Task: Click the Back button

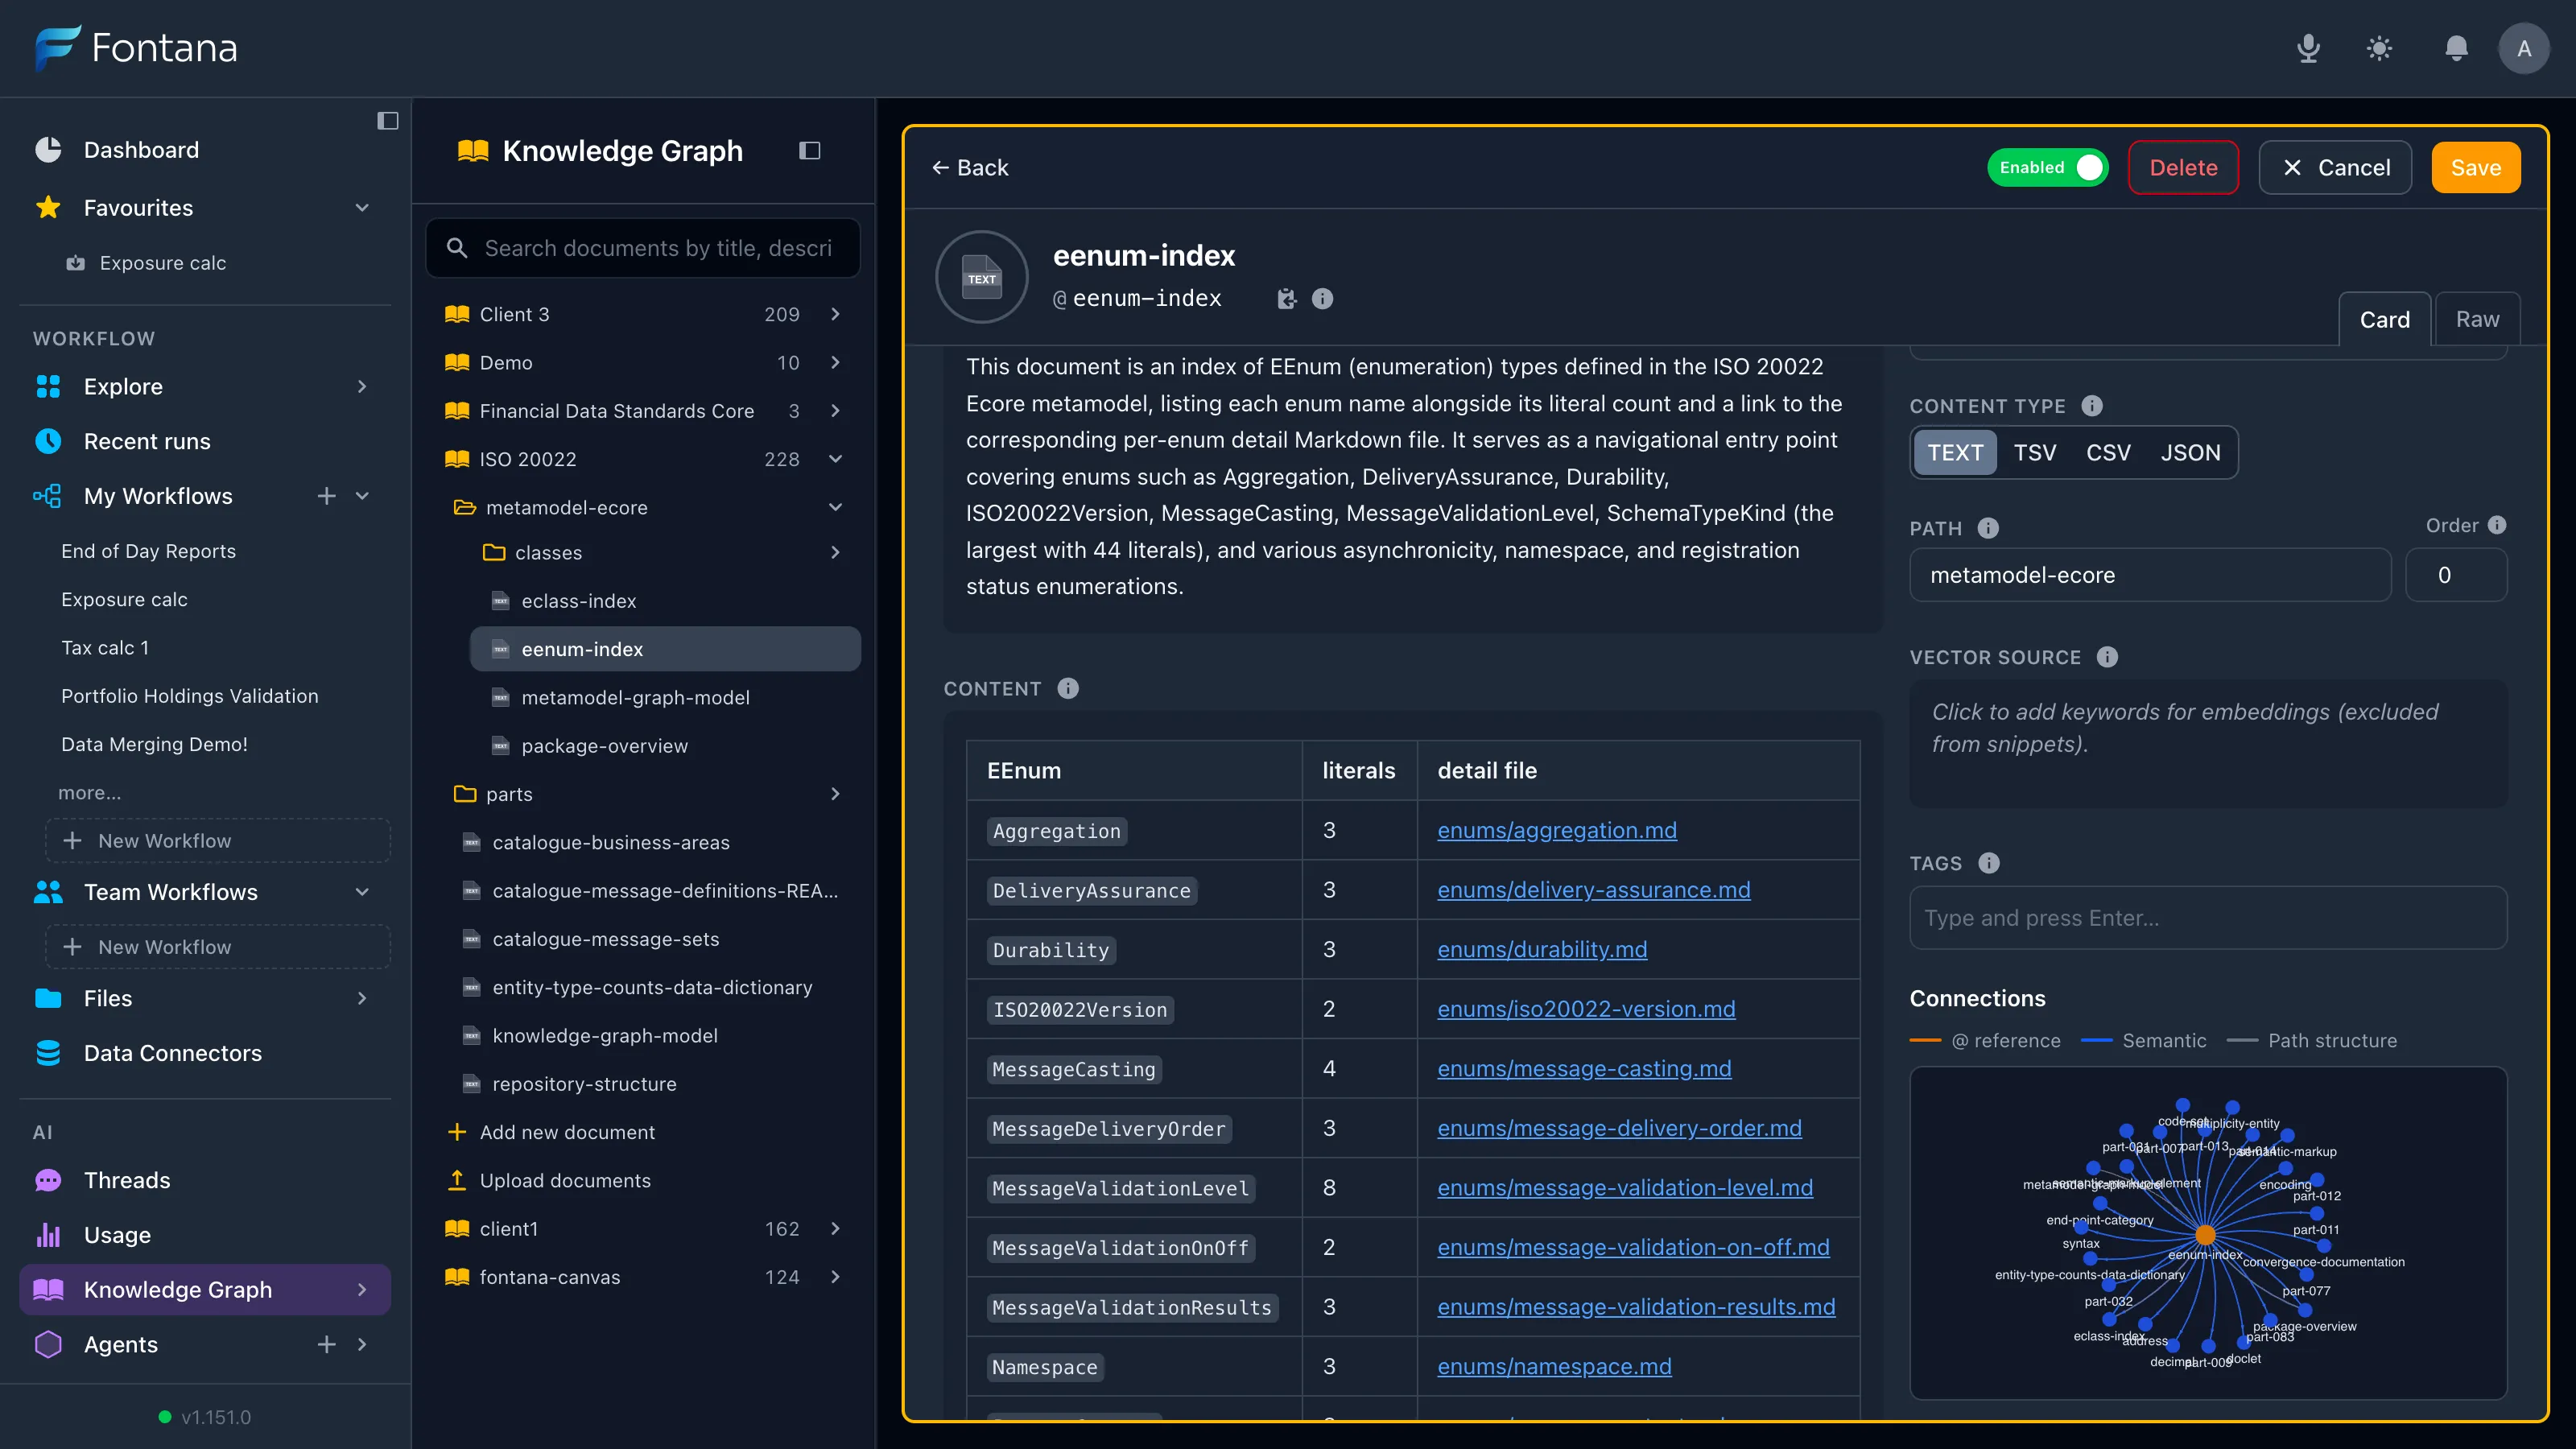Action: tap(970, 167)
